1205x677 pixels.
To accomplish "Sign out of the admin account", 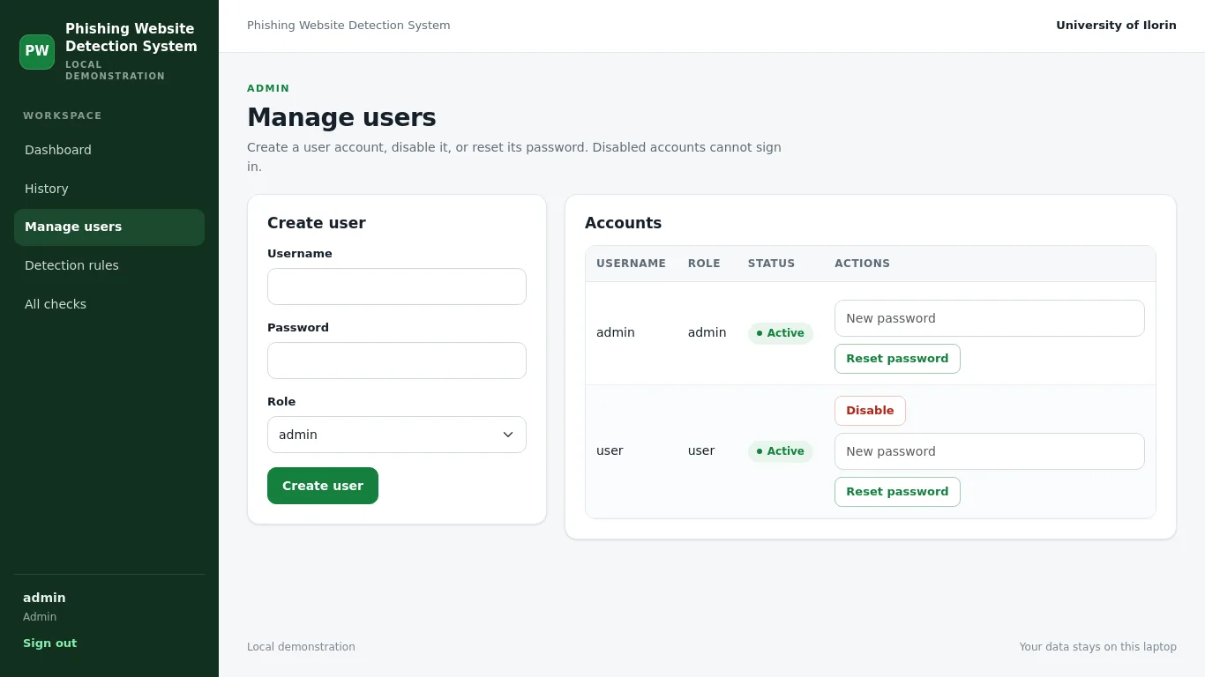I will 49,644.
